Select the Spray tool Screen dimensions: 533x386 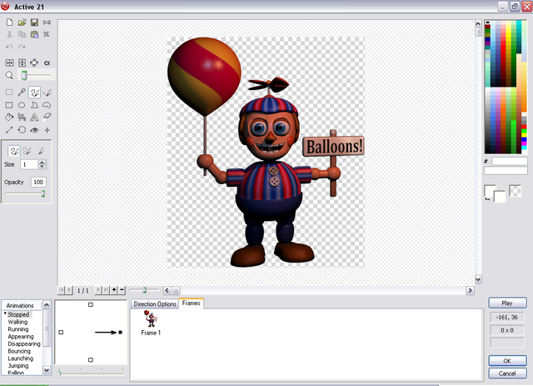click(22, 118)
